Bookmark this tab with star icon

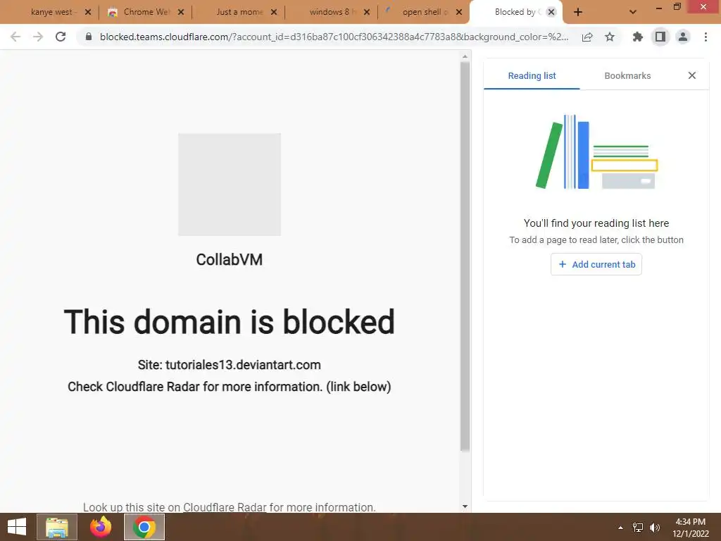[x=610, y=37]
